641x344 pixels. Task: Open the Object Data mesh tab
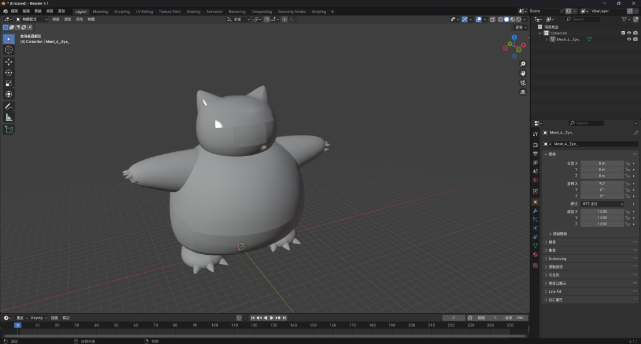[535, 246]
